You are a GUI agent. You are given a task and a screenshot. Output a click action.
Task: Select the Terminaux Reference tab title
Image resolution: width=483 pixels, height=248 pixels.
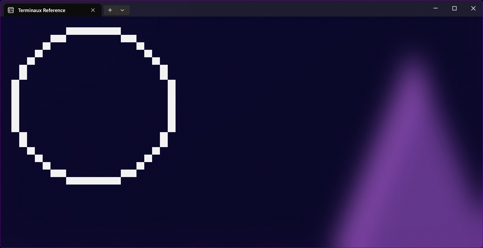click(x=42, y=10)
